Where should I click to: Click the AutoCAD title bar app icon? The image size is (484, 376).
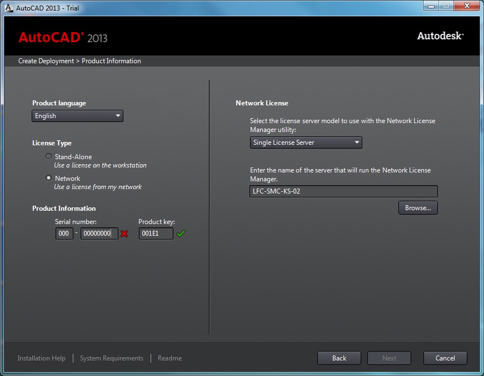click(9, 8)
